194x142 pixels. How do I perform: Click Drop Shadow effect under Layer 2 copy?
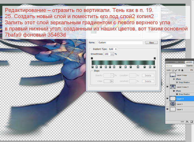coord(184,82)
